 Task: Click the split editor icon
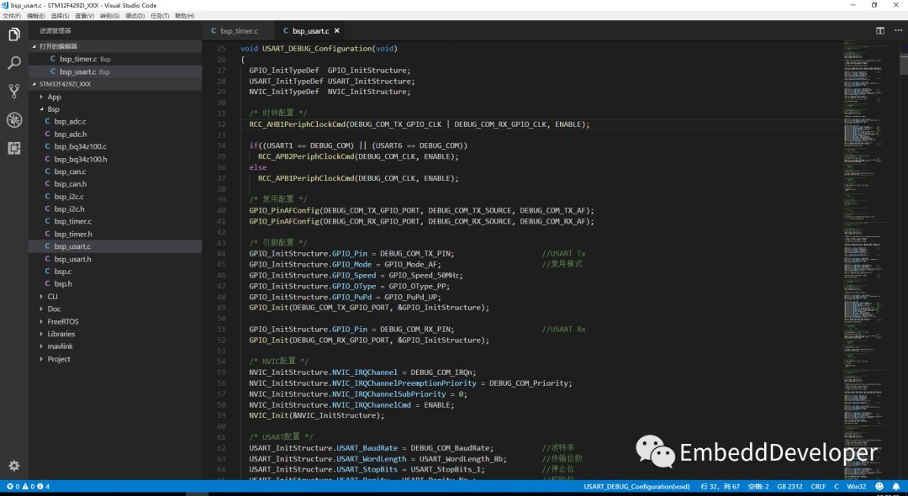coord(880,30)
